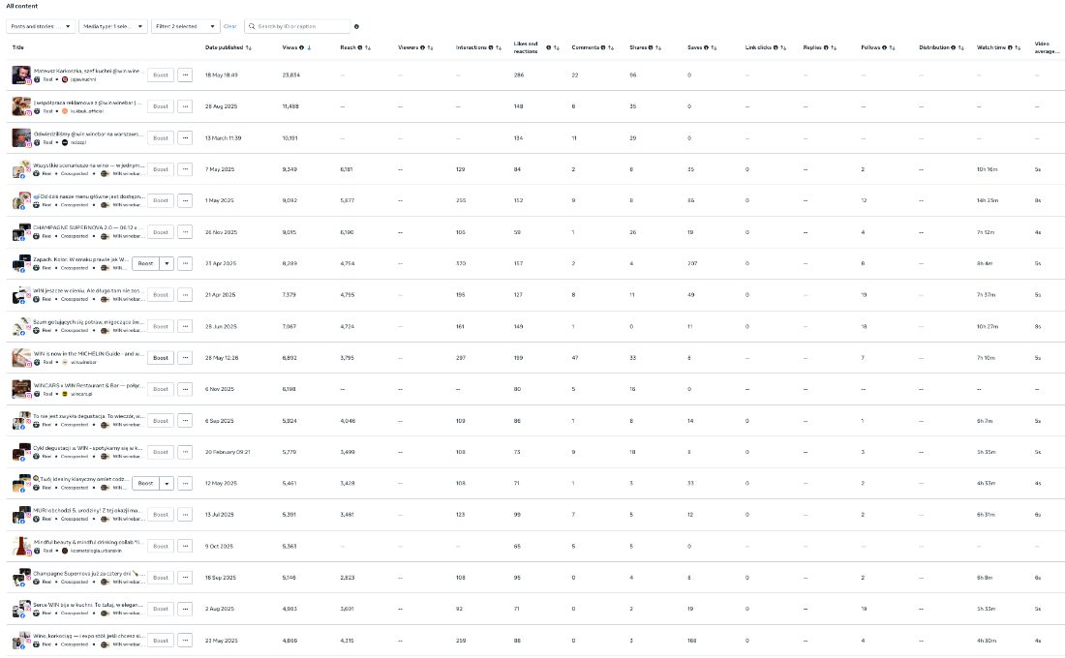This screenshot has width=1065, height=658.
Task: Open thumbnail of WINCARS x WIN Restaurant reel
Action: (21, 389)
